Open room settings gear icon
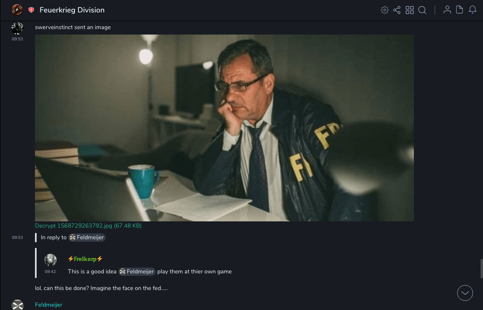This screenshot has height=310, width=483. [x=384, y=10]
